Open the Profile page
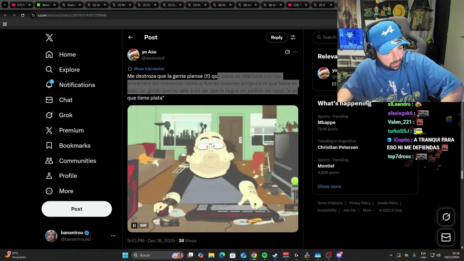This screenshot has width=464, height=261. pyautogui.click(x=61, y=176)
